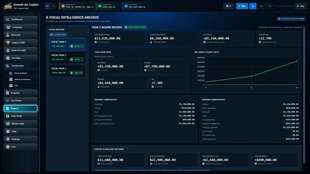Set game speed to 2x
This screenshot has width=310, height=174.
261,6
